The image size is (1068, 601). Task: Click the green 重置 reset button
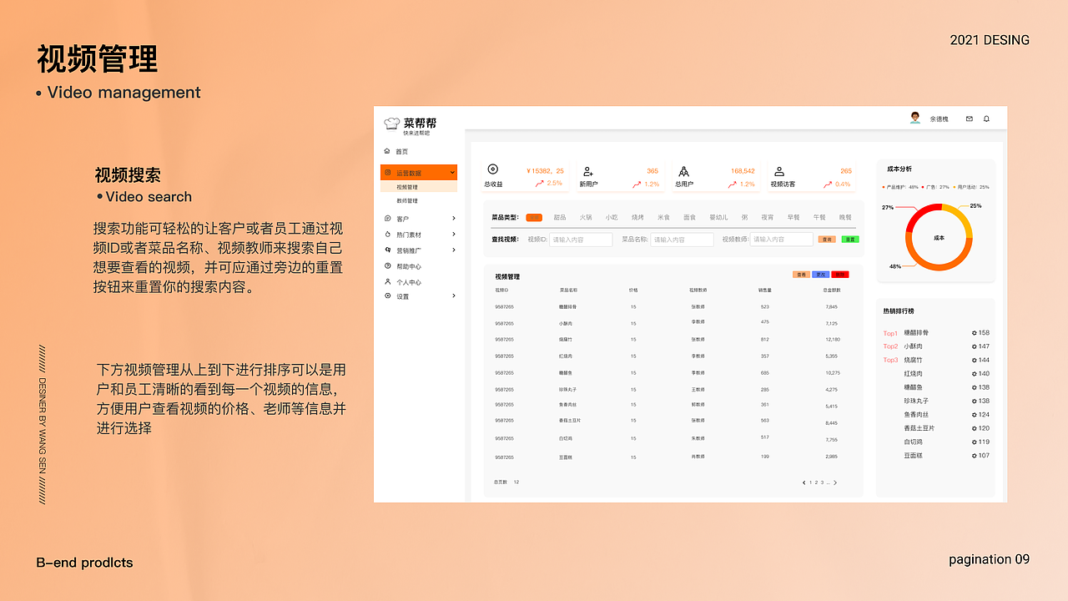click(x=849, y=240)
